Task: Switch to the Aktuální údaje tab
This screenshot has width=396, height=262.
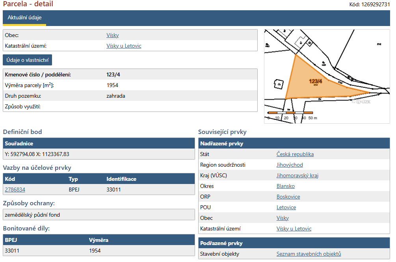Action: tap(24, 17)
